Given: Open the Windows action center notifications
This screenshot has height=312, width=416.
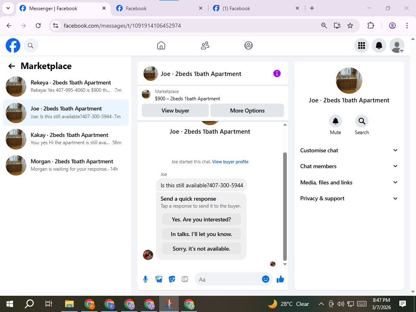Looking at the screenshot, I should tap(403, 304).
